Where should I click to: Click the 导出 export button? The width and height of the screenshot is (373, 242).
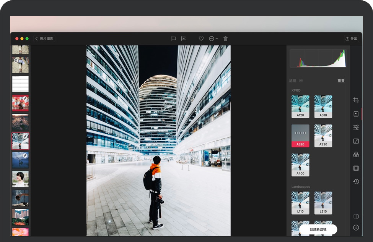pos(351,39)
